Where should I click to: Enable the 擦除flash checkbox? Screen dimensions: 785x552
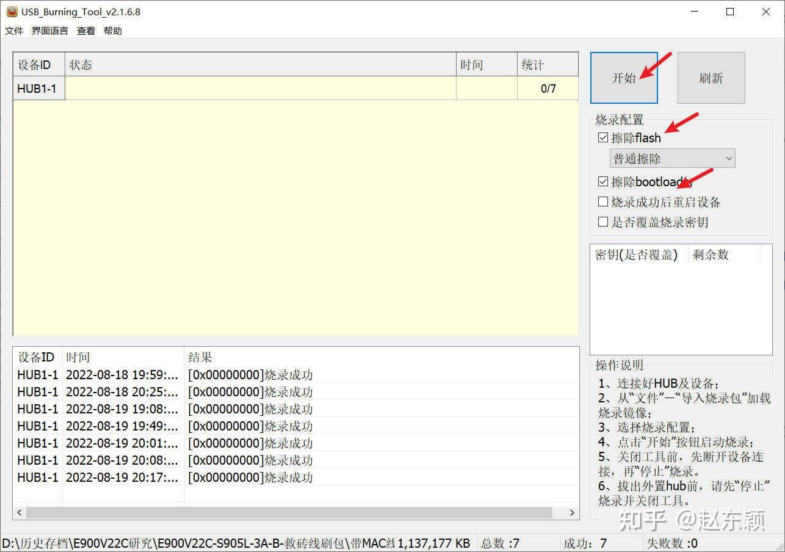click(602, 137)
